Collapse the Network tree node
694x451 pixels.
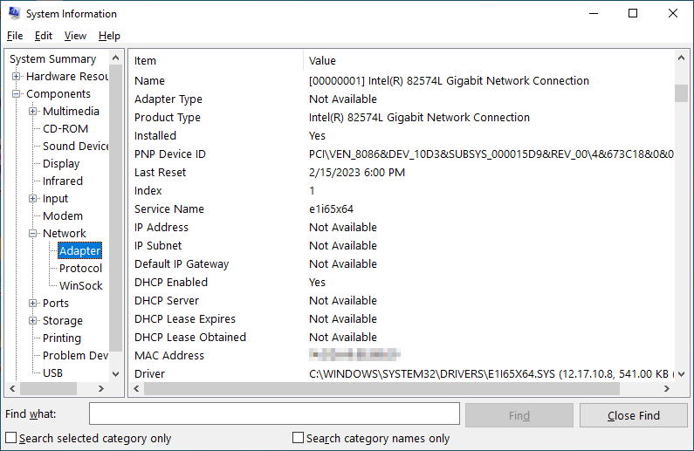tap(33, 234)
